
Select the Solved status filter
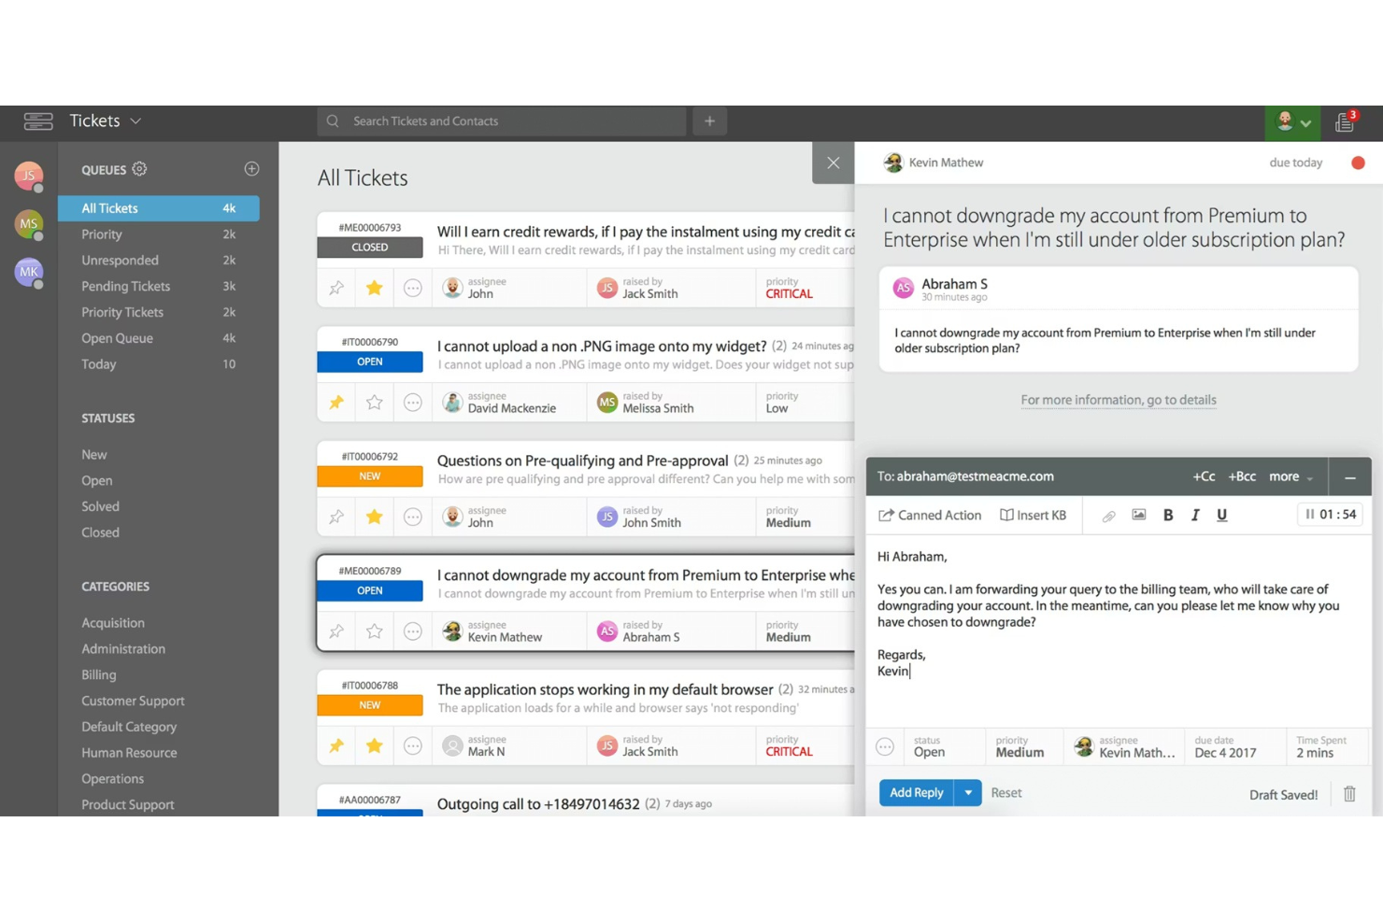point(100,506)
